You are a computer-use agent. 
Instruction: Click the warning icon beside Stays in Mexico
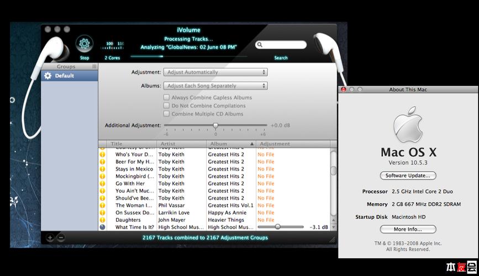click(102, 169)
